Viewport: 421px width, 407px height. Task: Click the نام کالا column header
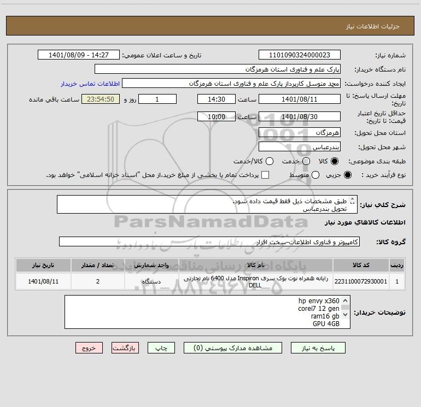click(x=256, y=265)
